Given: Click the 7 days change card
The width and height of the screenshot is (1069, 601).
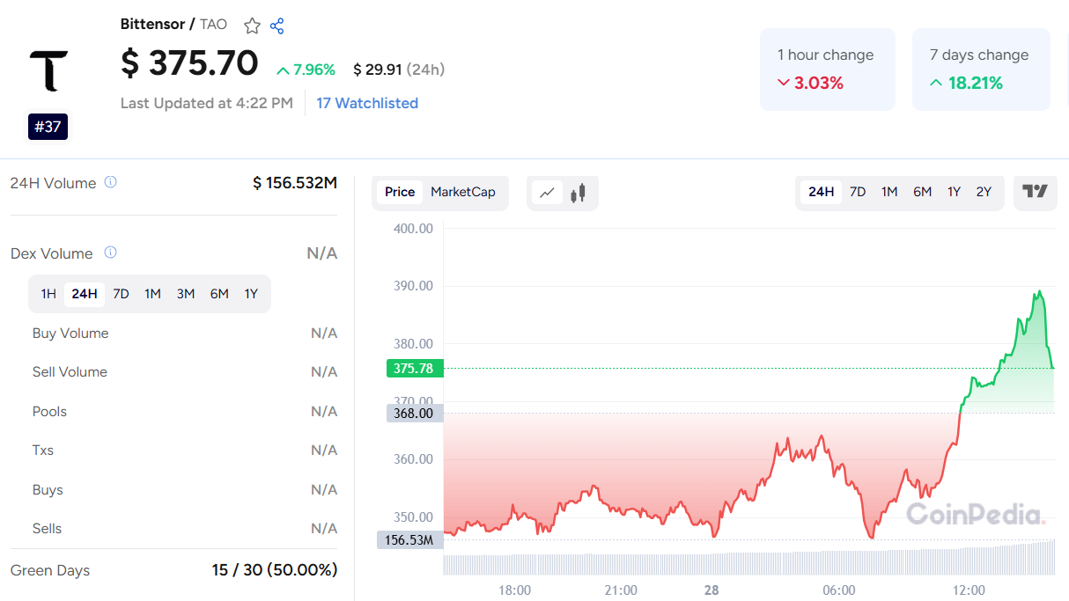Looking at the screenshot, I should (981, 70).
